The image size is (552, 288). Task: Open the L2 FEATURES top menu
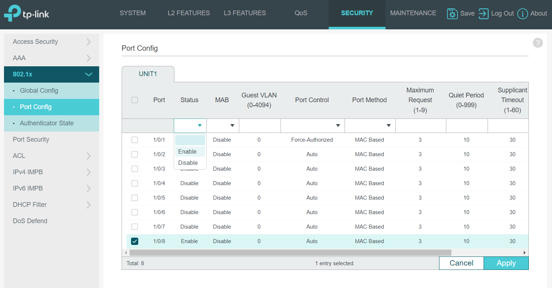tap(189, 13)
